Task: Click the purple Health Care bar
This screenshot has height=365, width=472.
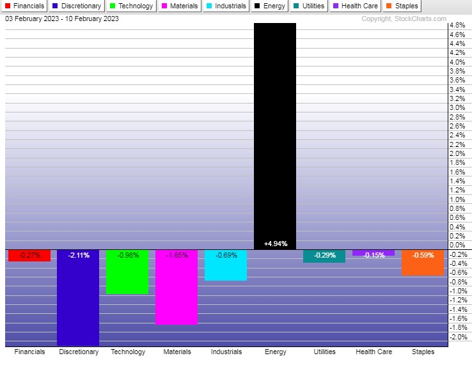Action: point(374,252)
